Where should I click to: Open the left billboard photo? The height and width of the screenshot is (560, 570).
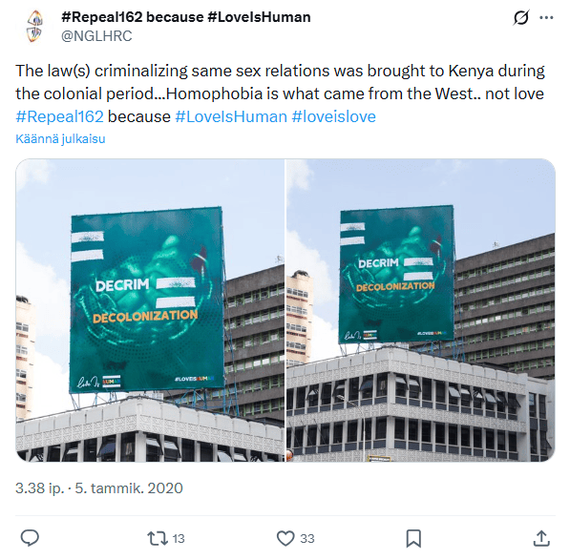[150, 310]
